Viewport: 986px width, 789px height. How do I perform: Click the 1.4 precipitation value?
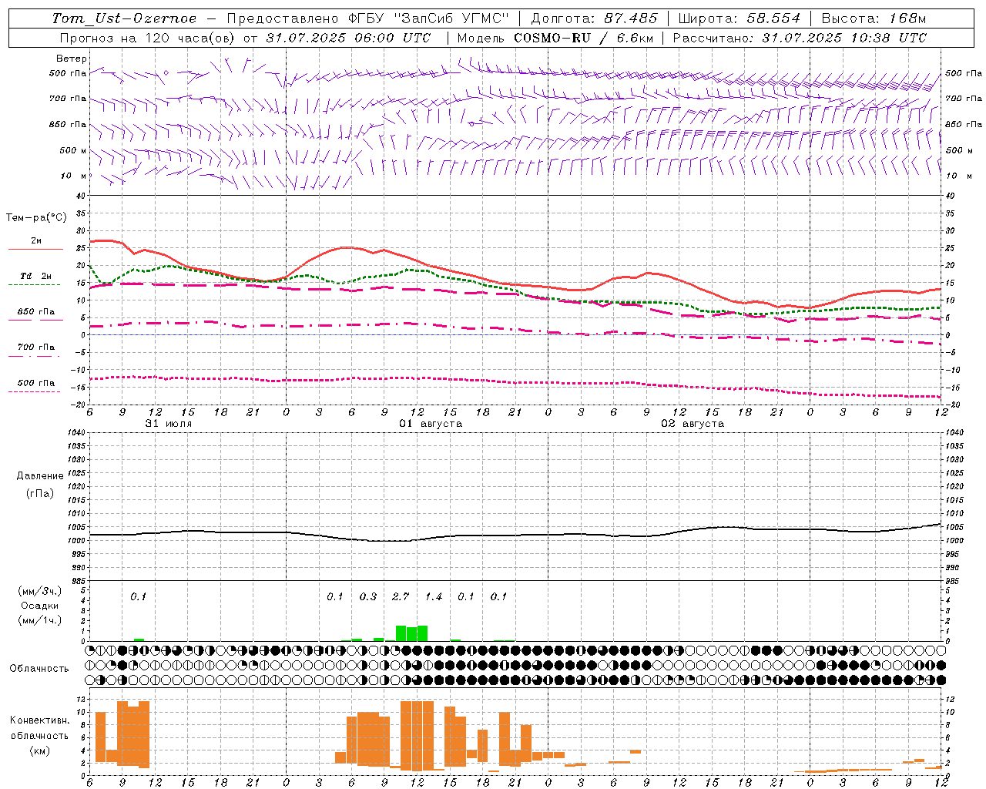tap(434, 596)
